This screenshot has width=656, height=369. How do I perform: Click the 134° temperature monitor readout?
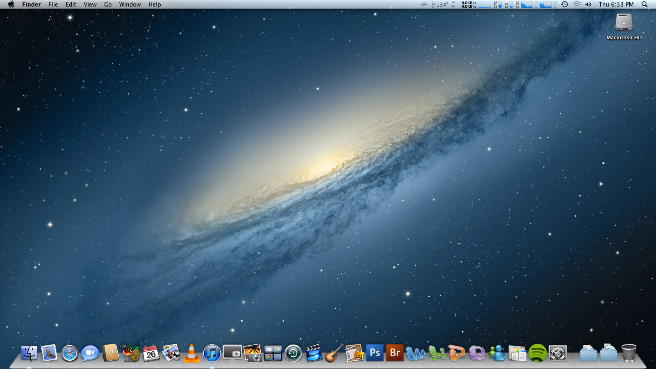(x=443, y=5)
